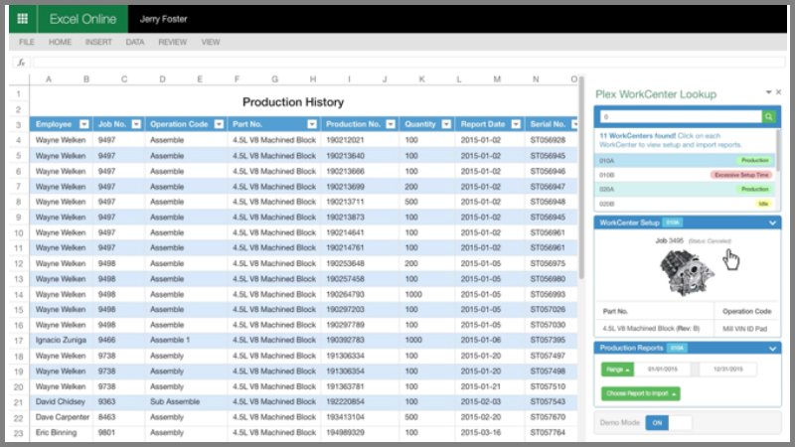795x447 pixels.
Task: Open the Plex panel options arrow
Action: click(x=768, y=92)
